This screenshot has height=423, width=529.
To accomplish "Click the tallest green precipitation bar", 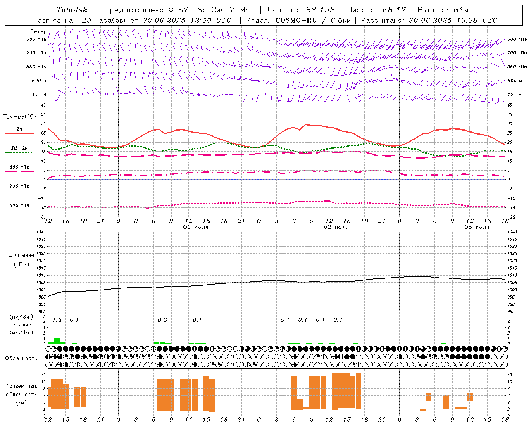I will click(x=57, y=341).
